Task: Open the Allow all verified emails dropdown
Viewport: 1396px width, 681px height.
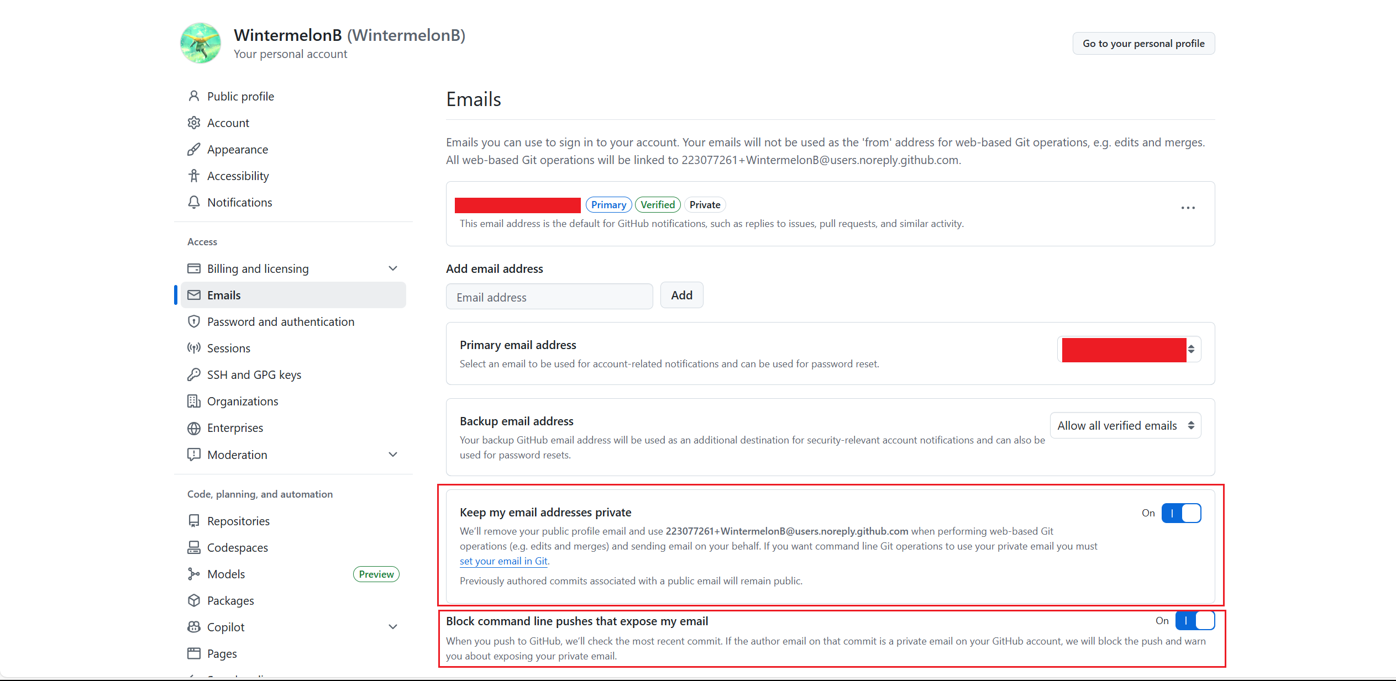Action: (x=1125, y=425)
